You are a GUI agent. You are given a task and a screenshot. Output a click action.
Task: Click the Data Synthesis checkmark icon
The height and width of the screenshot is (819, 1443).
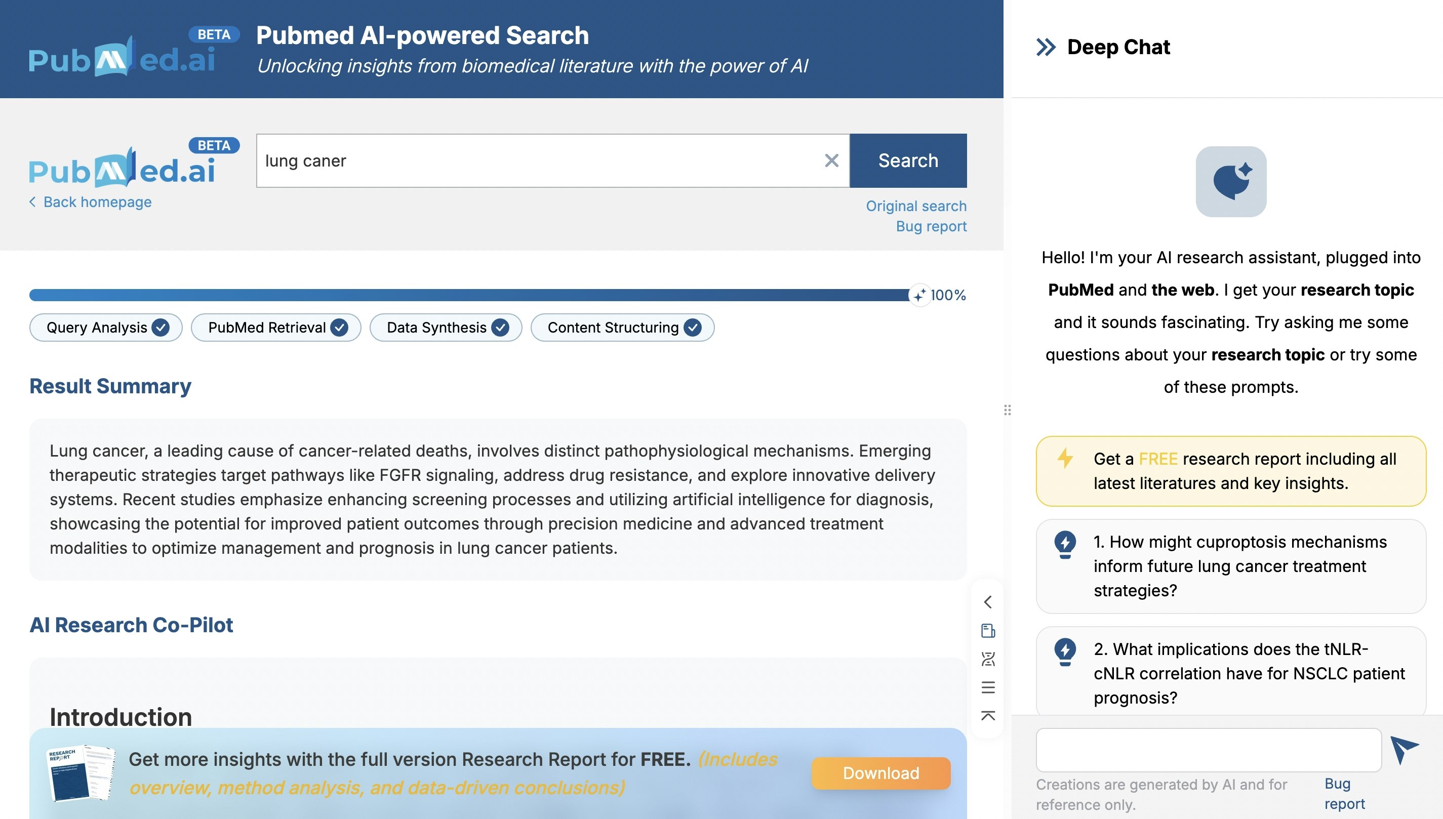[x=500, y=327]
